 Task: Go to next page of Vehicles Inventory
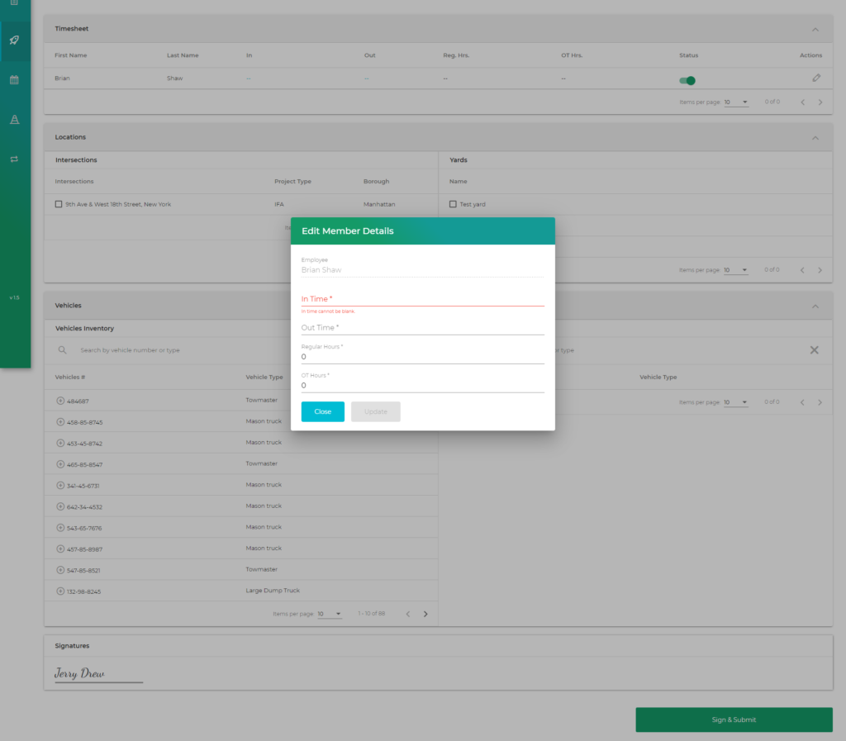(425, 614)
